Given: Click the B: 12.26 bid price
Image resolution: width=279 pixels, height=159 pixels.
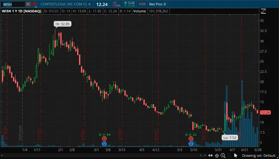Looking at the screenshot, I should [x=130, y=3].
